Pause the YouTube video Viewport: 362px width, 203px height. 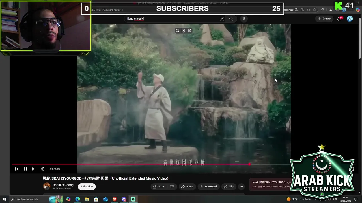(25, 169)
